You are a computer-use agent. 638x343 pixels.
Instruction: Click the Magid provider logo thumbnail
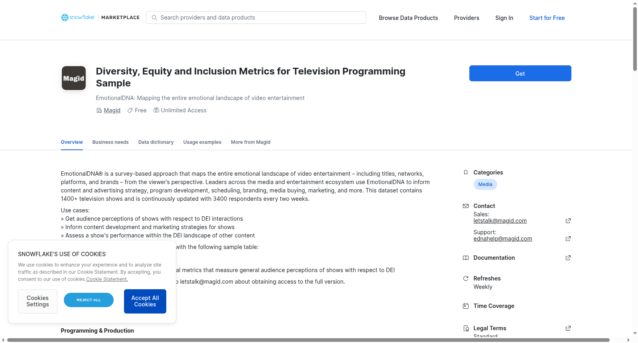pos(74,78)
